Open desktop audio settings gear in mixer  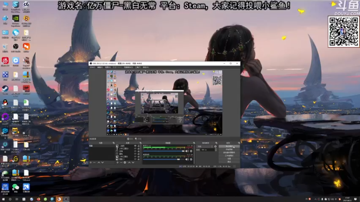pos(191,159)
